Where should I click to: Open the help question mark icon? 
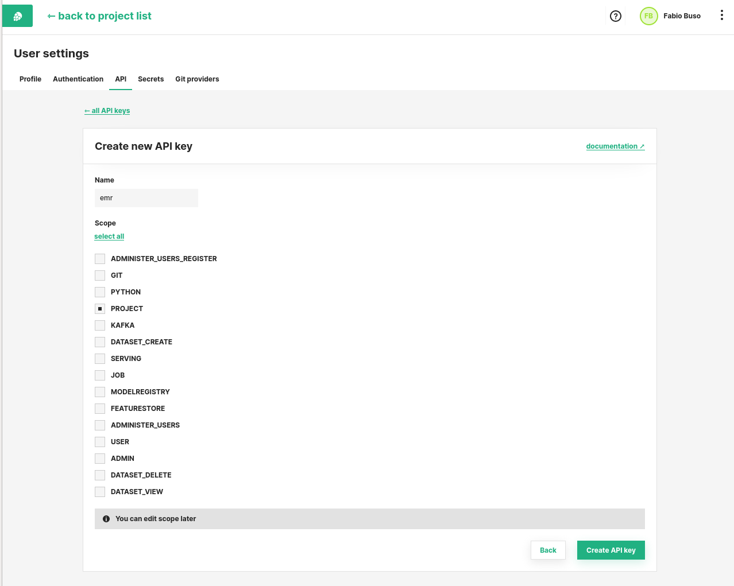615,16
